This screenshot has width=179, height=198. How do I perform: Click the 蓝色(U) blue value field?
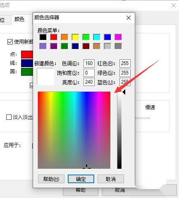click(125, 82)
